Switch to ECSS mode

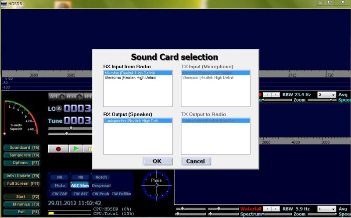(71, 96)
